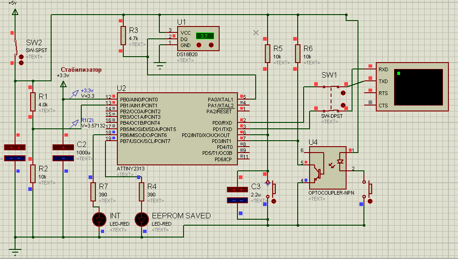Click the PA2/RESET pin label
458x259 pixels.
click(219, 111)
